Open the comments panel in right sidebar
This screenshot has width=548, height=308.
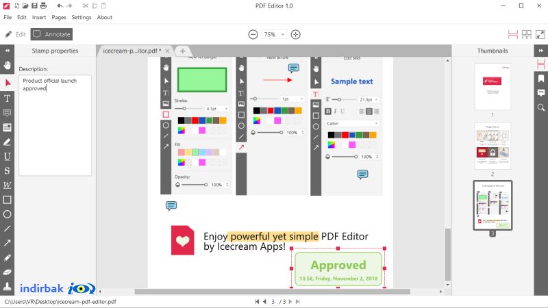point(540,93)
